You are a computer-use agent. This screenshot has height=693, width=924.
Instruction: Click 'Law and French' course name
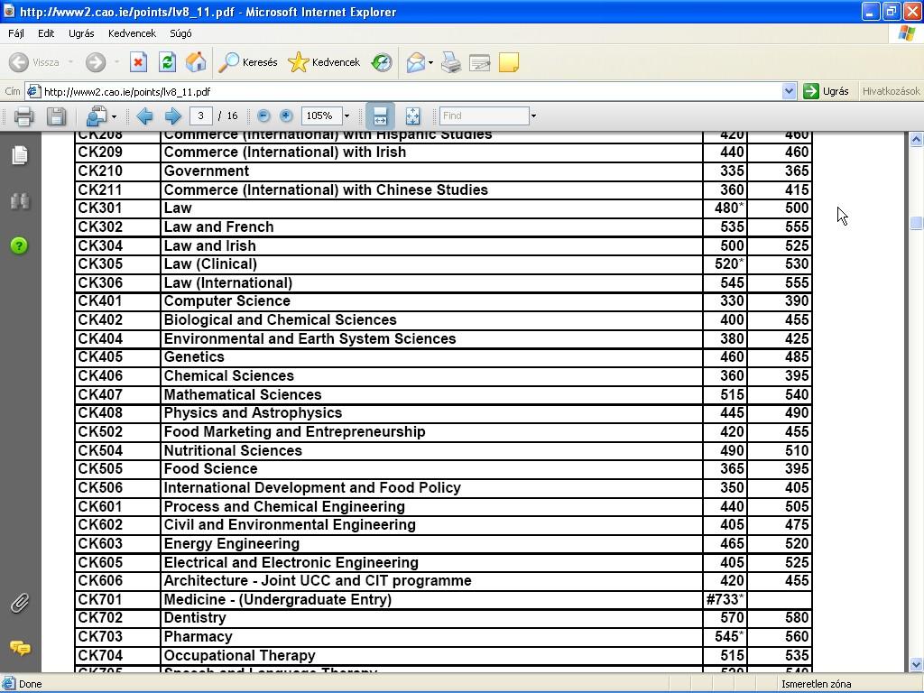click(x=218, y=226)
